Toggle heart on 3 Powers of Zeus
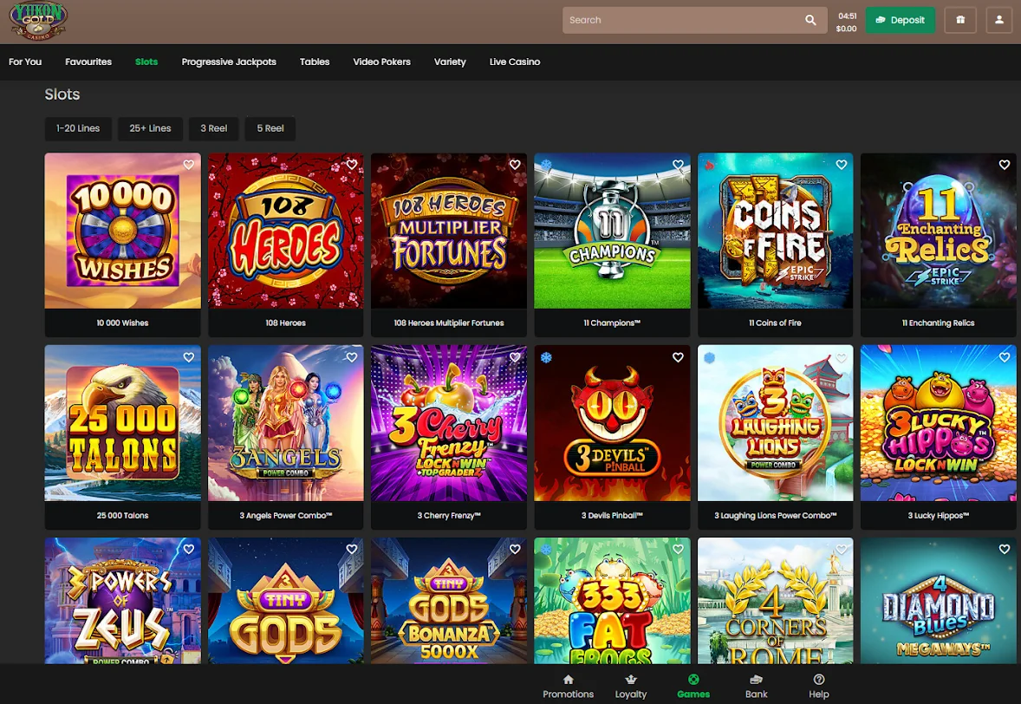 [189, 549]
